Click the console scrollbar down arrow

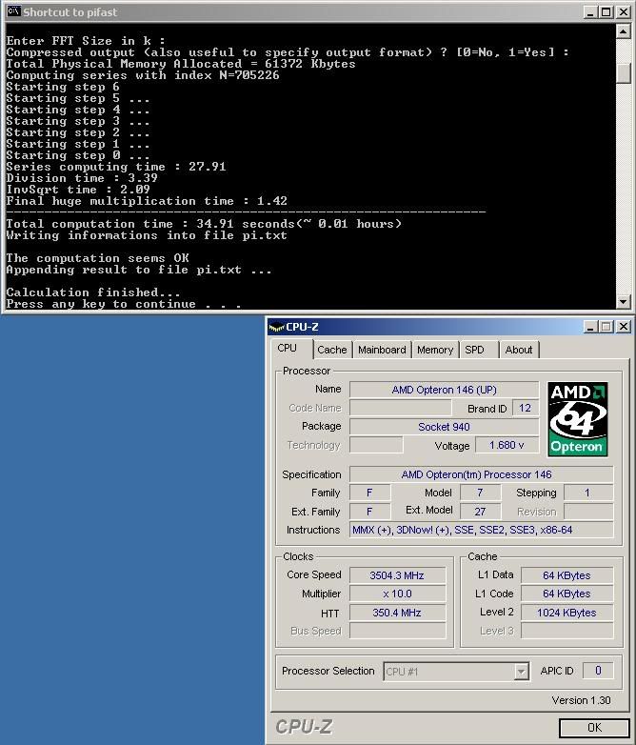(x=624, y=301)
